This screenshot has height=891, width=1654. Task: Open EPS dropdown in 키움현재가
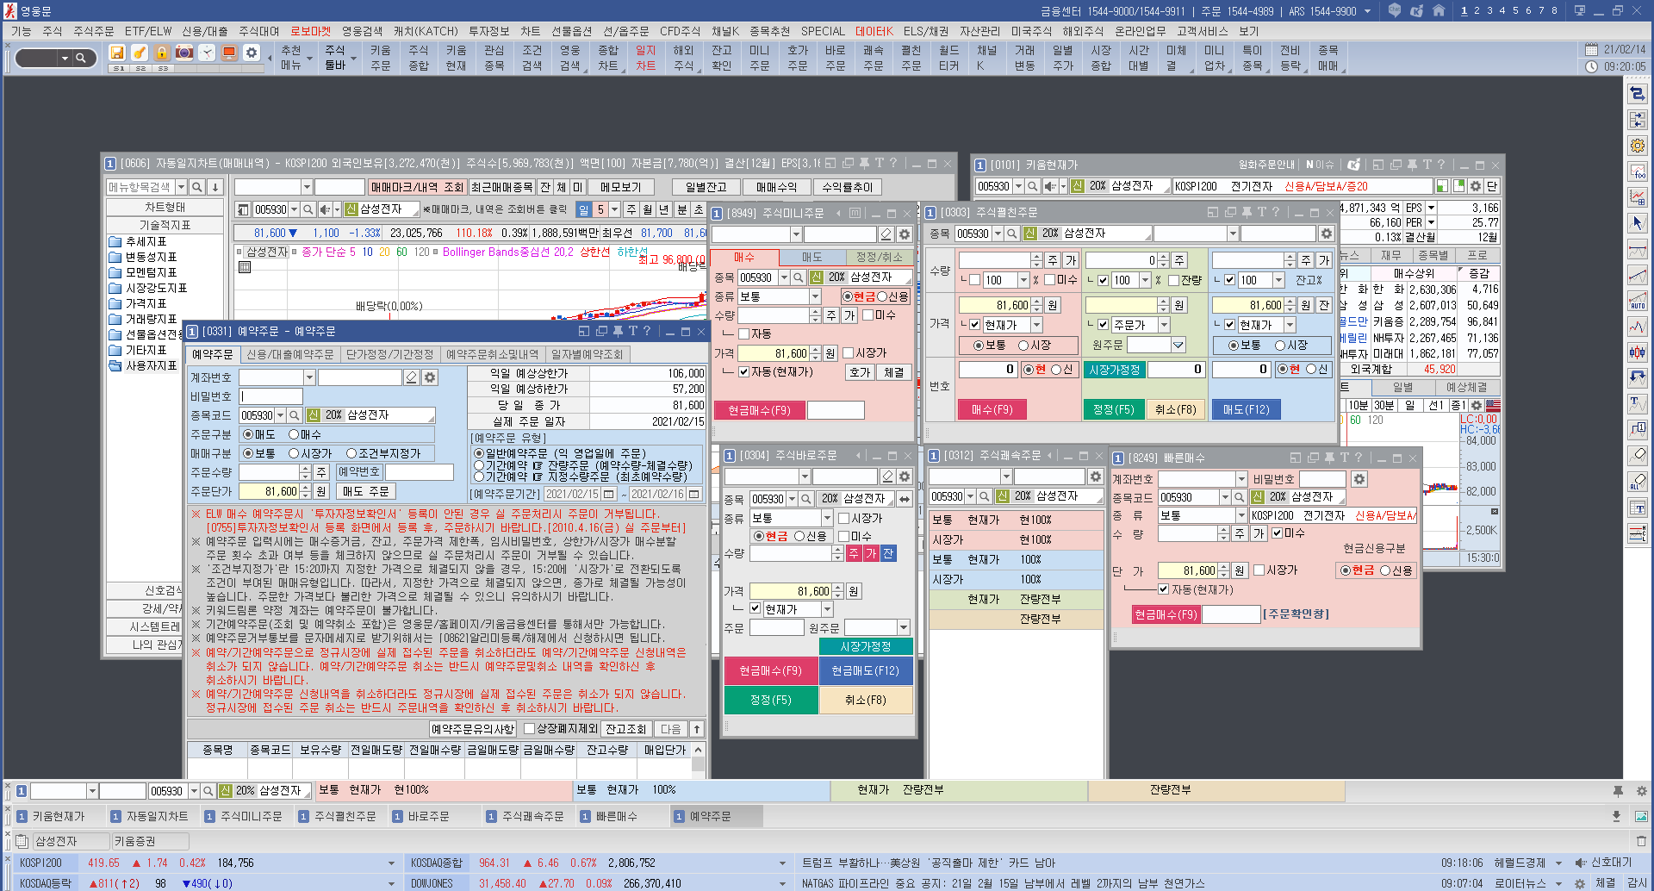pos(1431,208)
